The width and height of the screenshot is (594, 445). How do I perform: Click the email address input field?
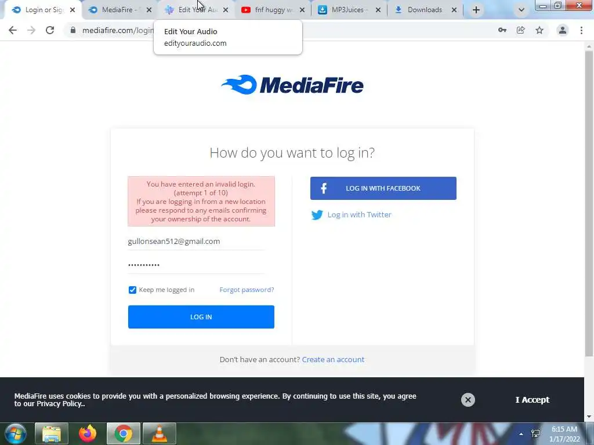[196, 241]
